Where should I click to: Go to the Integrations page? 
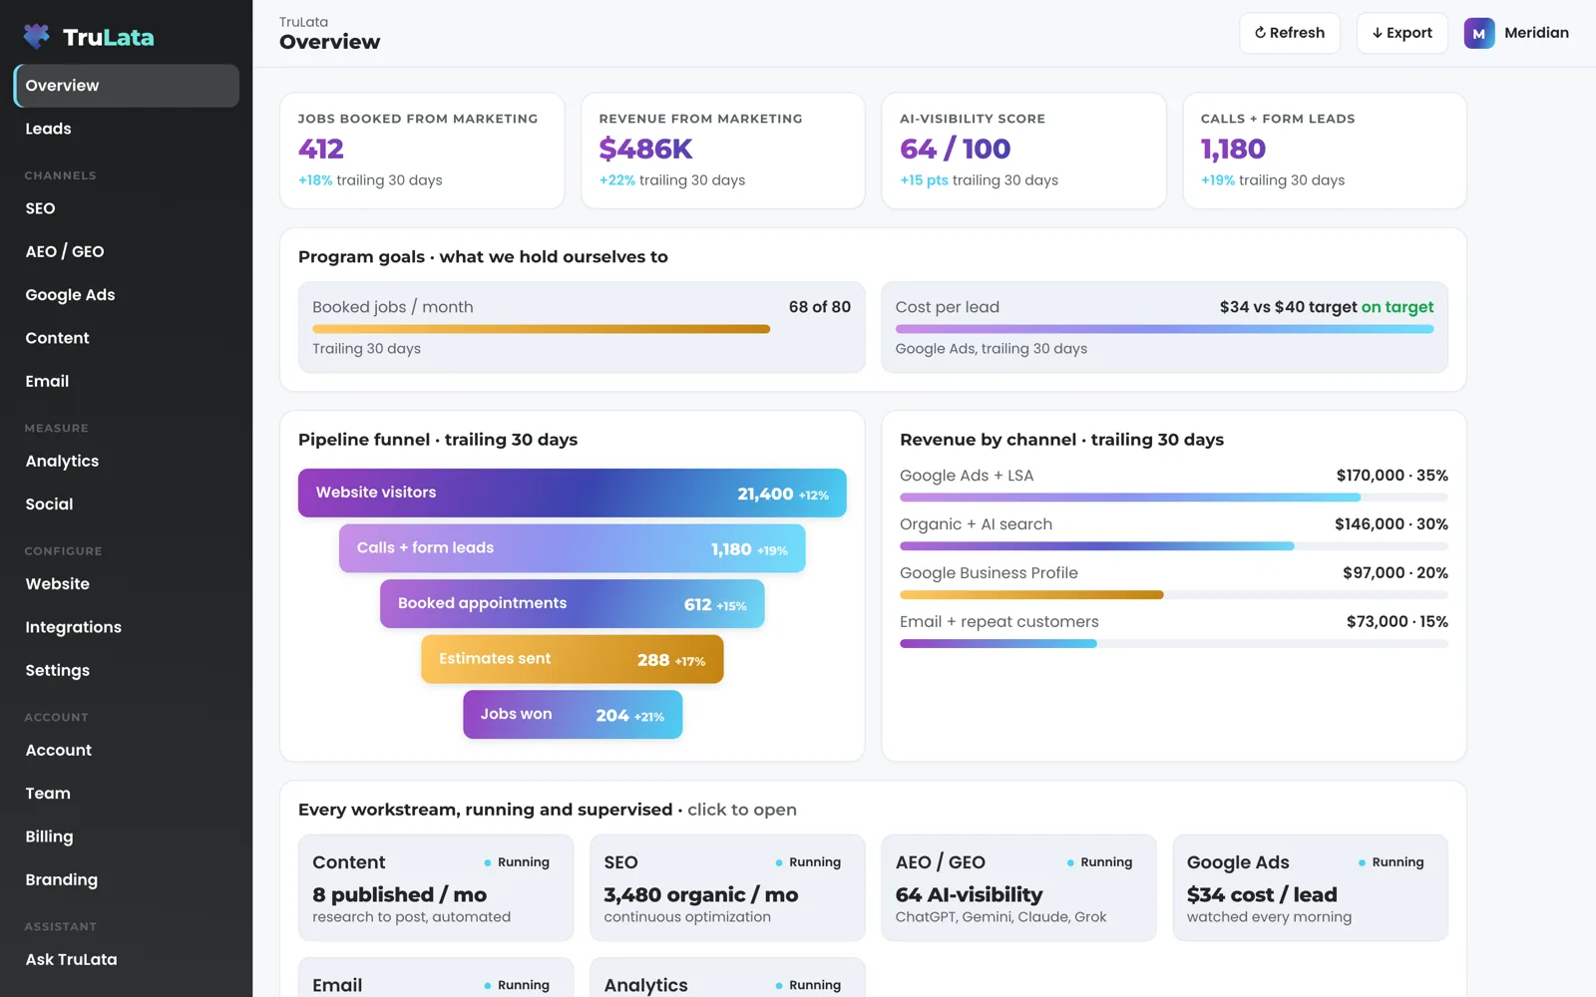coord(127,627)
